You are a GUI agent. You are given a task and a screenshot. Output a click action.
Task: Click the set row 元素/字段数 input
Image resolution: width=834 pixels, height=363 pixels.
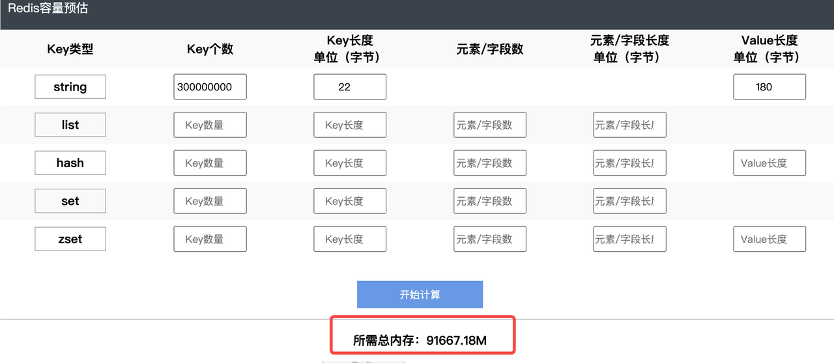[x=490, y=201]
